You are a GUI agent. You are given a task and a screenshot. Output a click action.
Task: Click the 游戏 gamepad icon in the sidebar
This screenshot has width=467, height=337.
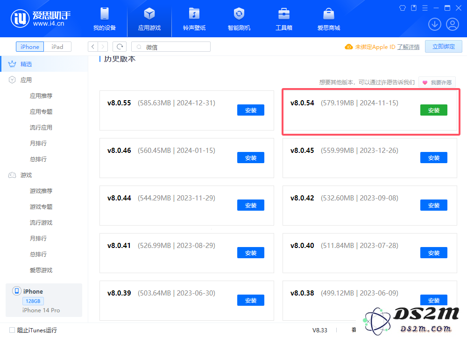pos(12,175)
